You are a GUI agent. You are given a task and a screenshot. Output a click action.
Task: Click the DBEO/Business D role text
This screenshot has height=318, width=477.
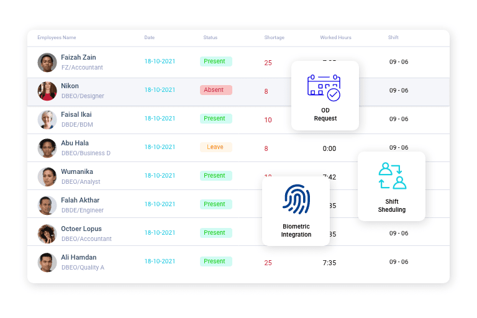coord(86,153)
